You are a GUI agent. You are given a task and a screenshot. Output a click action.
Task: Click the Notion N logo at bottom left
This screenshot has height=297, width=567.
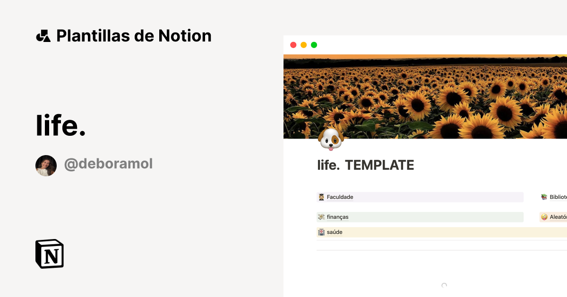click(49, 254)
